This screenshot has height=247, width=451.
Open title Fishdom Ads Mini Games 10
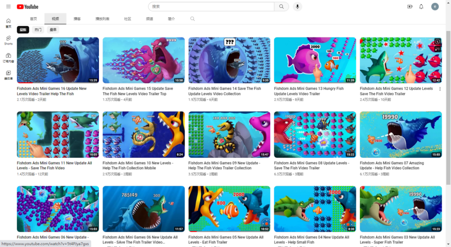pos(138,165)
